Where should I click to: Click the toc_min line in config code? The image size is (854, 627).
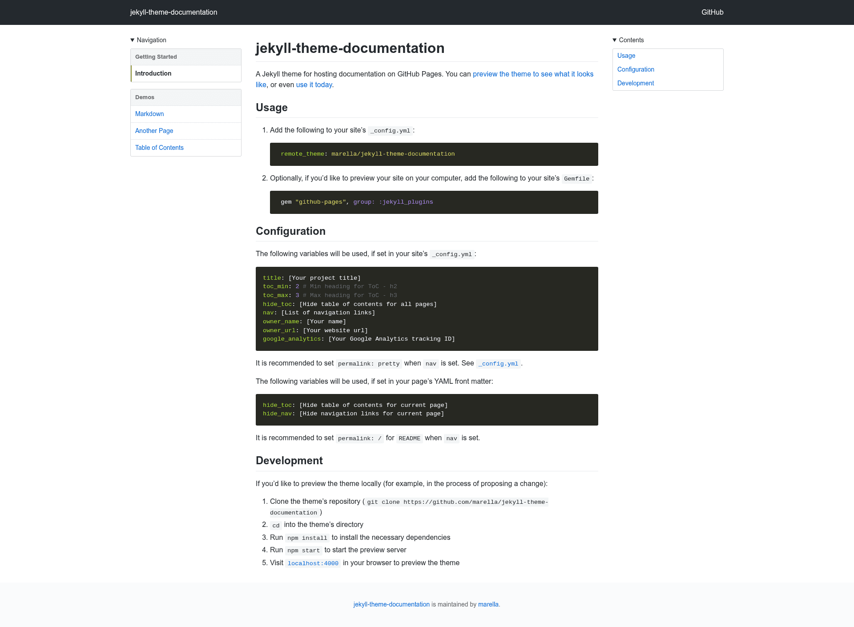(x=330, y=287)
